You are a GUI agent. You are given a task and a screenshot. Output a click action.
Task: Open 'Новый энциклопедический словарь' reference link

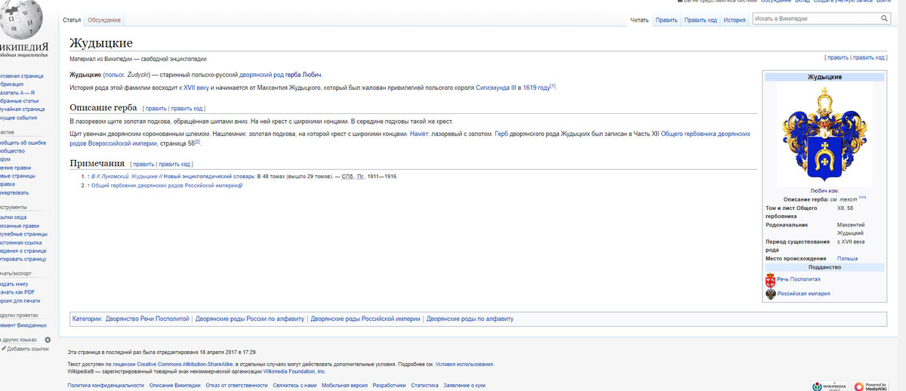click(x=208, y=176)
